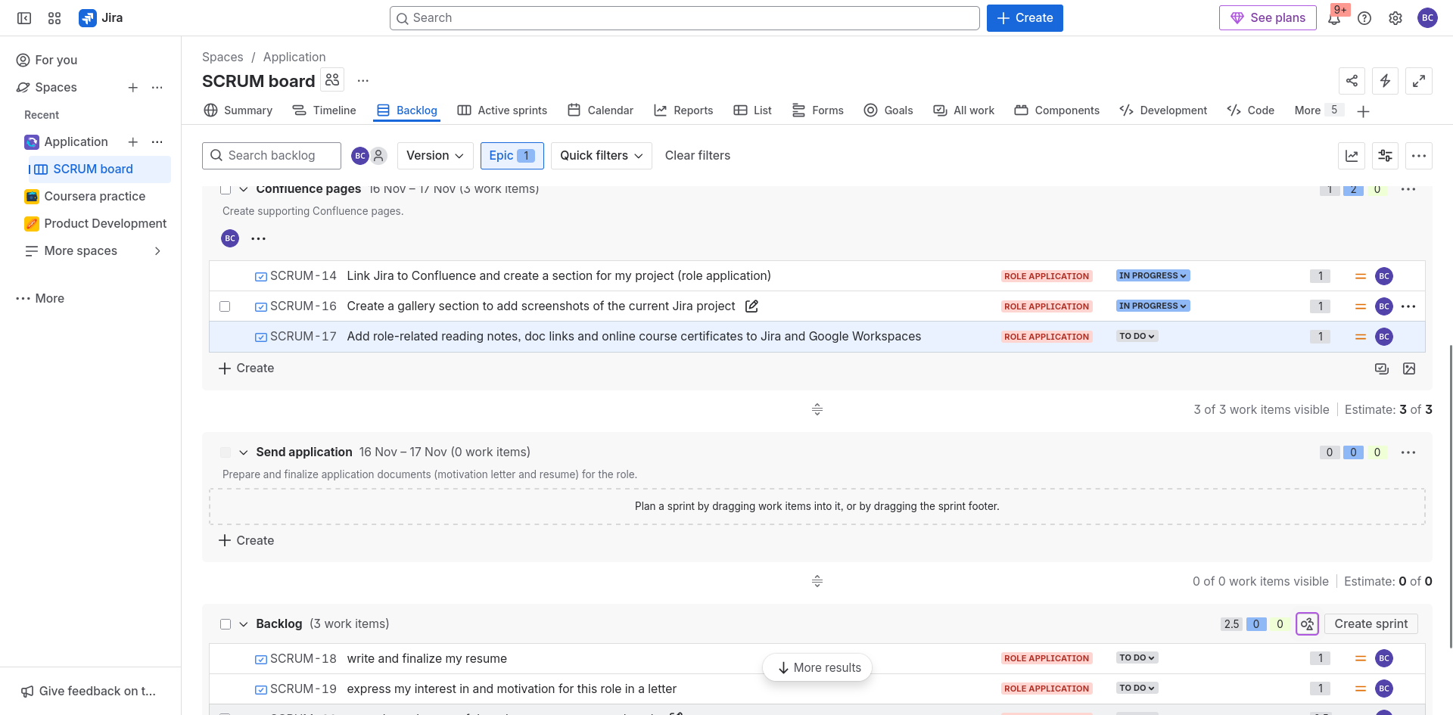The width and height of the screenshot is (1453, 715).
Task: Click the Create sprint button
Action: tap(1371, 624)
